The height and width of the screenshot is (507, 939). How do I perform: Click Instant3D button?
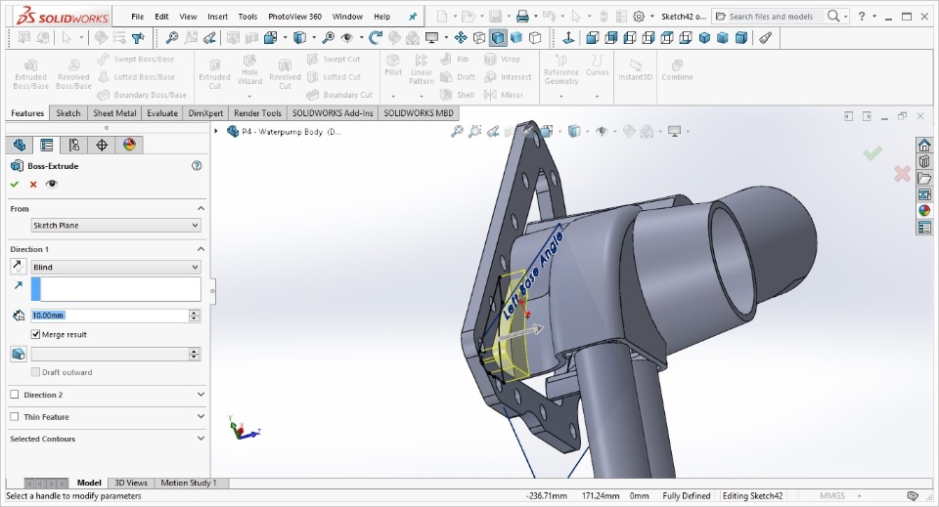(636, 69)
